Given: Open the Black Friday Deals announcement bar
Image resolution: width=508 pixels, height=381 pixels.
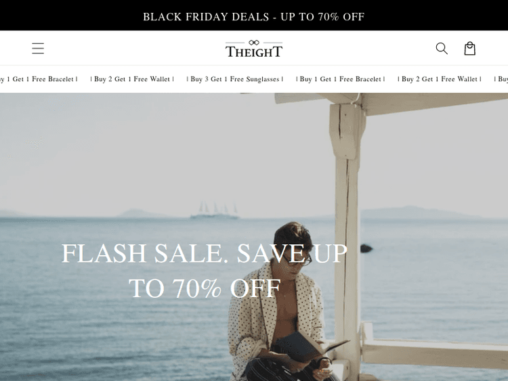Looking at the screenshot, I should click(254, 15).
